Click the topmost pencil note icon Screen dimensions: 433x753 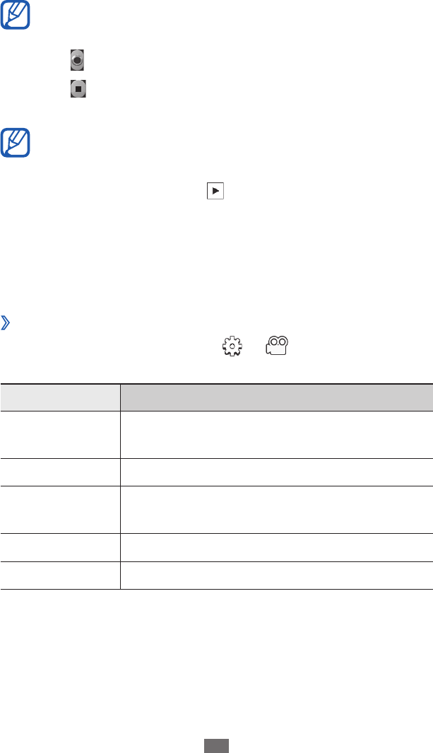pos(16,15)
